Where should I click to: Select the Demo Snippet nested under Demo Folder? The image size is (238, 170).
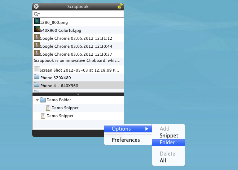coord(65,108)
